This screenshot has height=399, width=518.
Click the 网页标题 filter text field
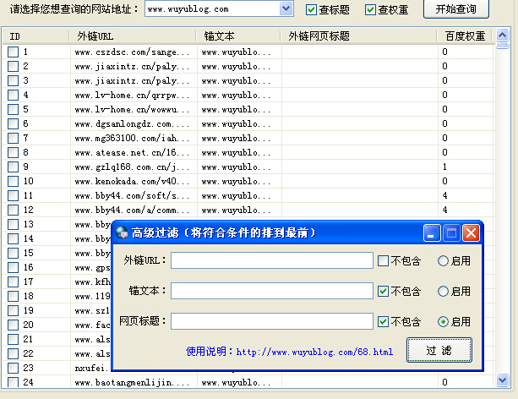[271, 322]
